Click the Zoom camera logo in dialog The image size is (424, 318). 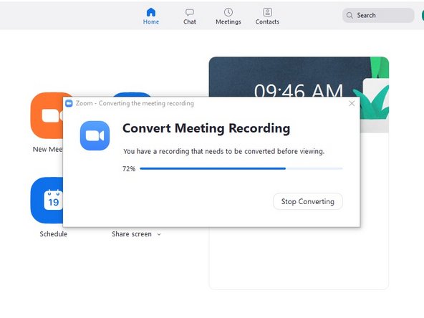(x=95, y=135)
